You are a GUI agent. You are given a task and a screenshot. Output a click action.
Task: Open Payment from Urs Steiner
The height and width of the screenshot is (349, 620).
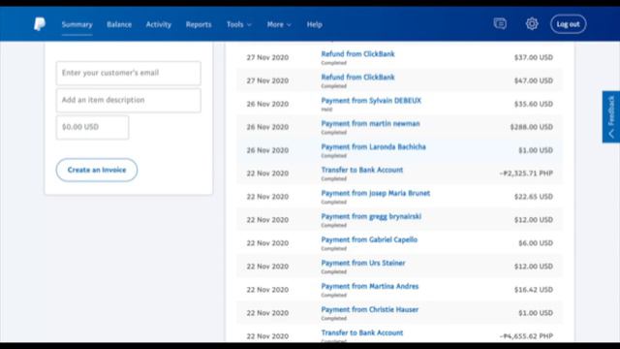click(363, 263)
